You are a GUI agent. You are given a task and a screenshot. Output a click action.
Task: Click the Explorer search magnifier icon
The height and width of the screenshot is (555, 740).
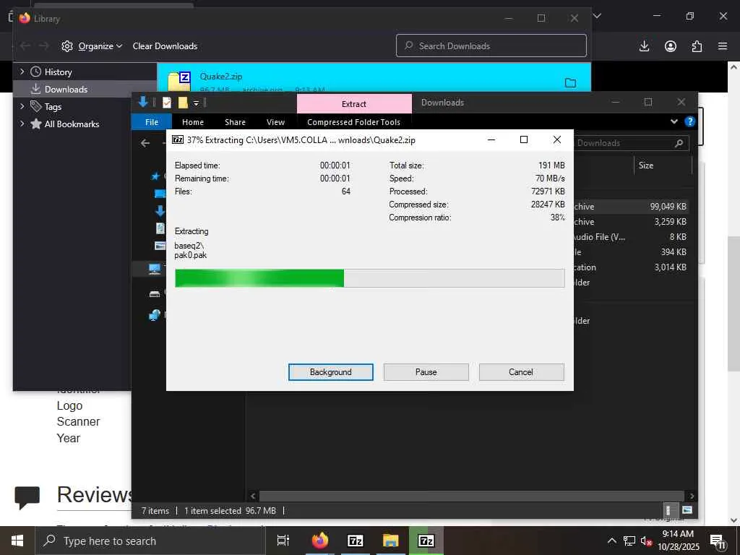679,143
